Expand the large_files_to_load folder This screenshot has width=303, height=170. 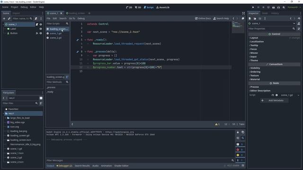point(5,118)
